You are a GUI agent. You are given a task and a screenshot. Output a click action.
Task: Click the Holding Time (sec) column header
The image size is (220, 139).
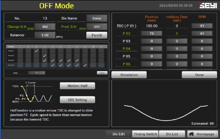coord(177,19)
